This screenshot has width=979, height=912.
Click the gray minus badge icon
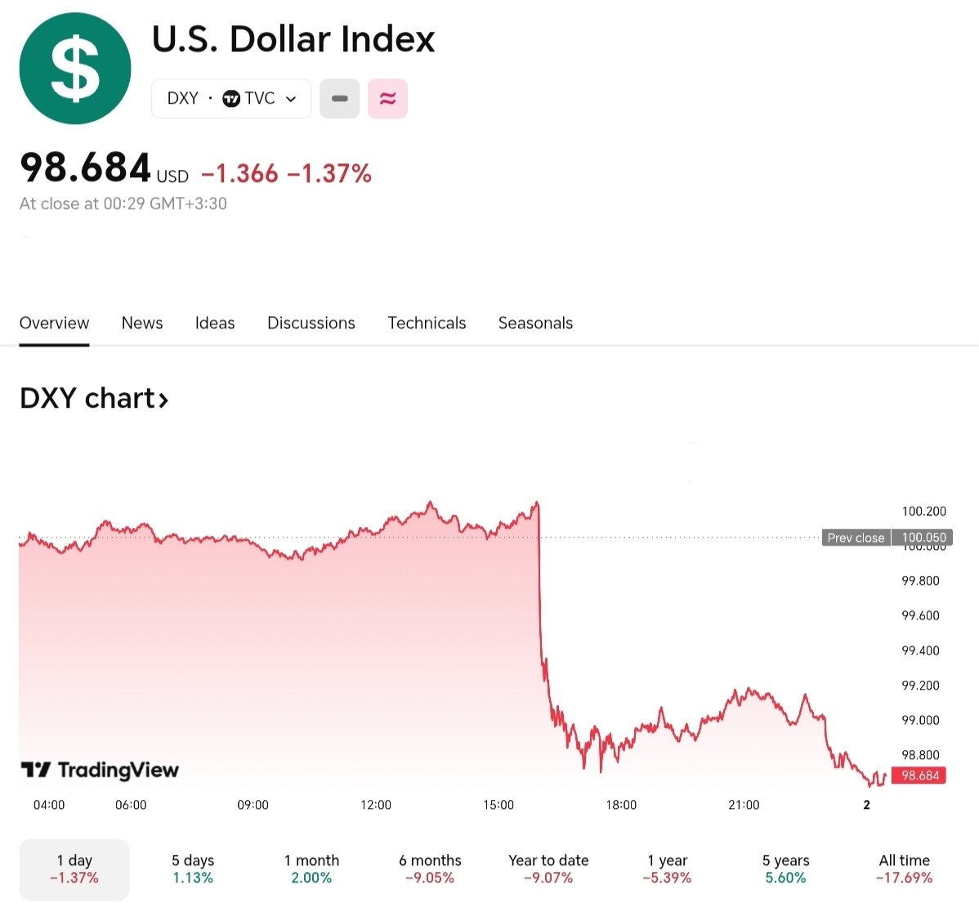[x=340, y=99]
